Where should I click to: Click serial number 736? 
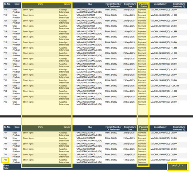point(5,102)
